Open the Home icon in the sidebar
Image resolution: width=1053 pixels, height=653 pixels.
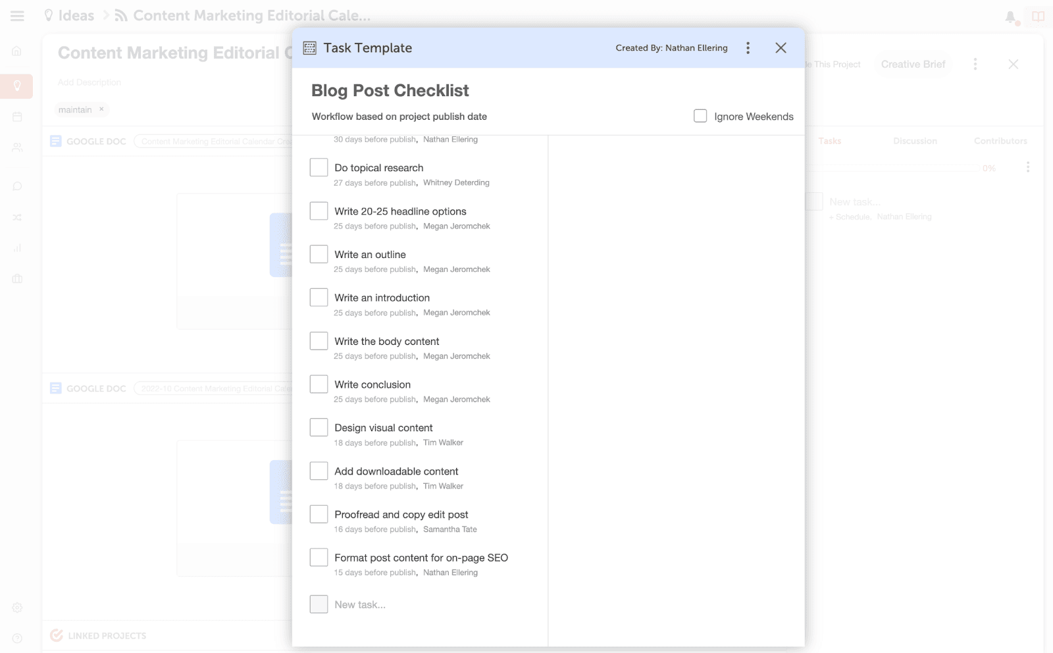[x=16, y=50]
